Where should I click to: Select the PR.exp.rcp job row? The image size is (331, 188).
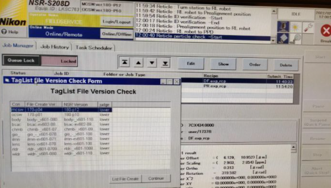coord(237,86)
